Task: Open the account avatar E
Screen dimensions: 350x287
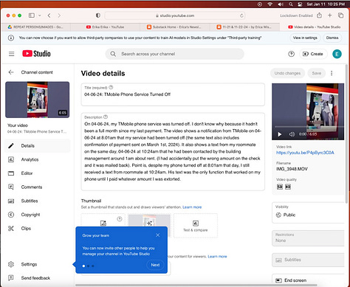Action: [337, 54]
